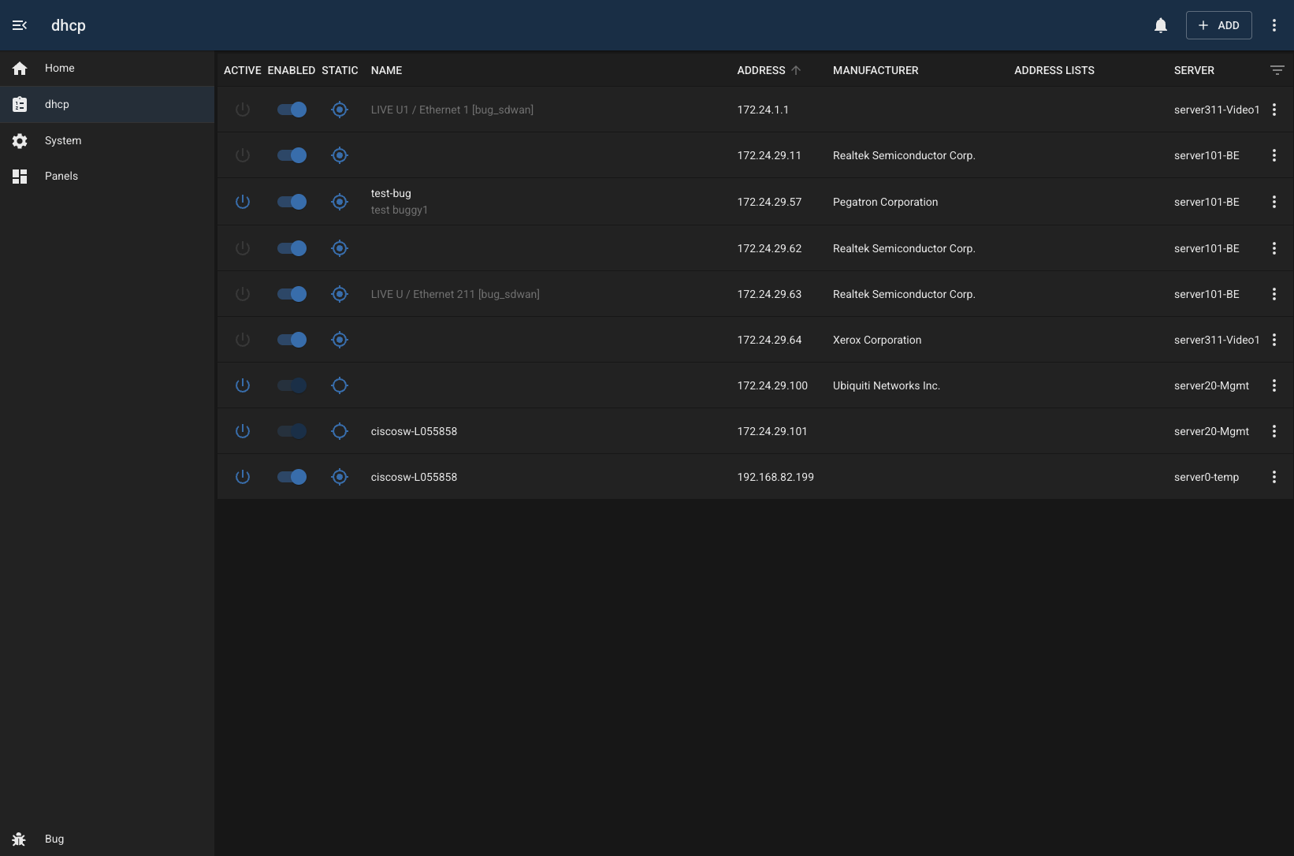This screenshot has height=856, width=1294.
Task: Toggle the enabled switch on the test-bug row
Action: pos(291,202)
